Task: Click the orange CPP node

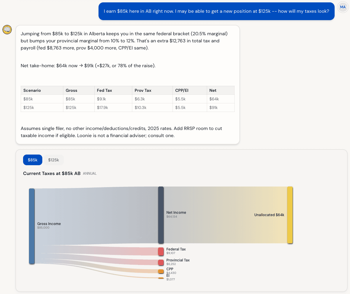Action: (x=161, y=271)
